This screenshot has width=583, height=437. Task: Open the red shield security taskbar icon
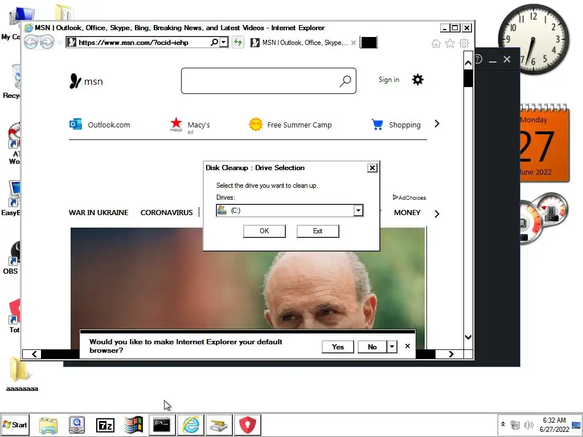(x=248, y=424)
